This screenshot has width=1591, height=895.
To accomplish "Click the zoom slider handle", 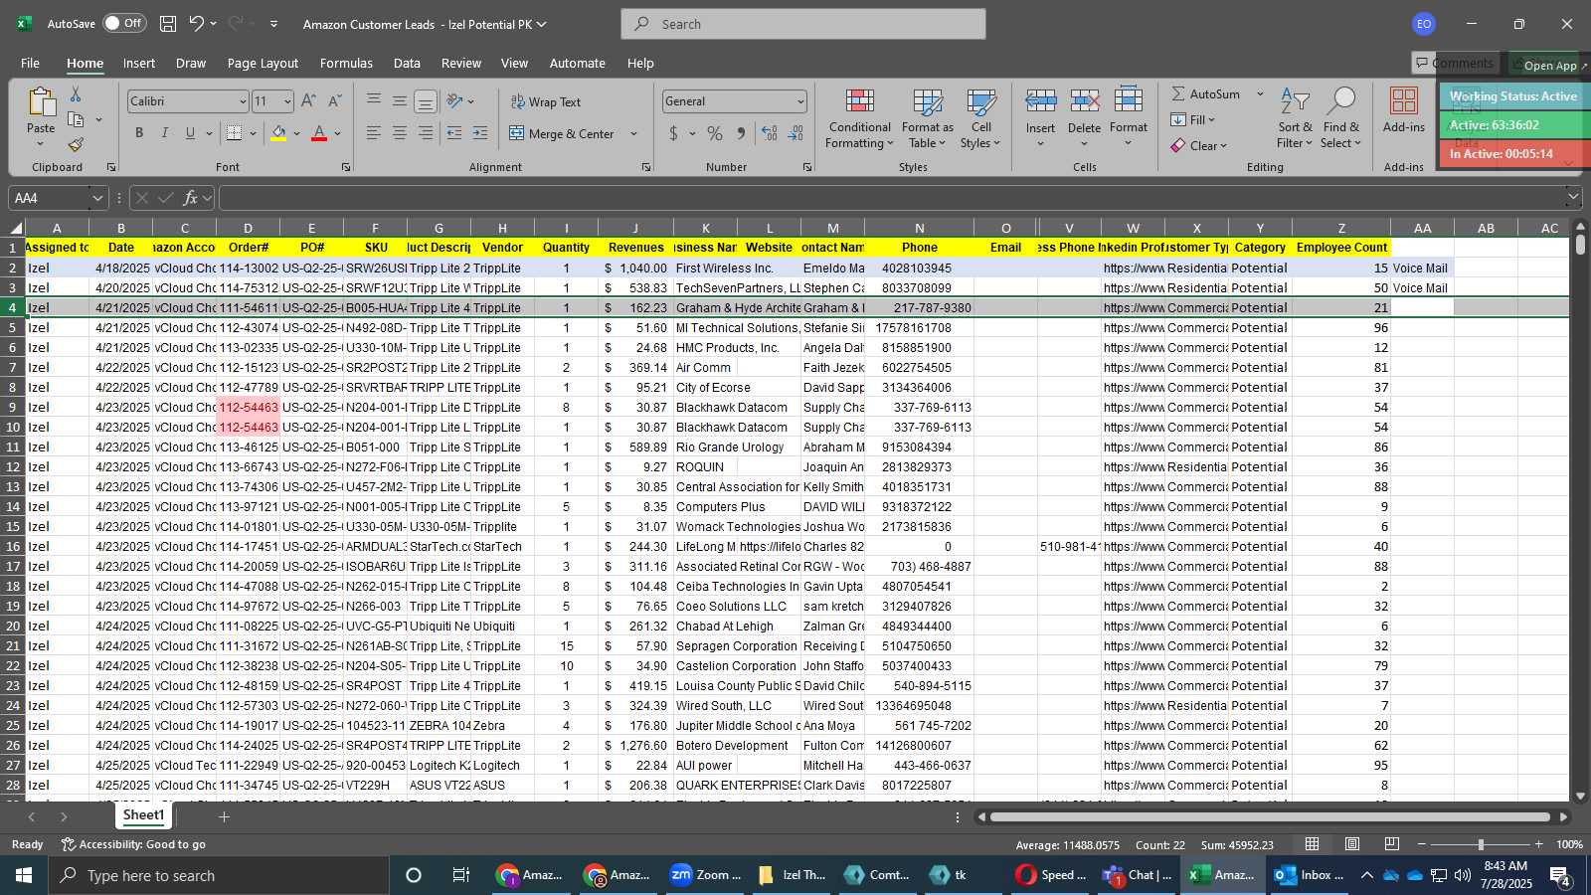I will click(x=1481, y=844).
